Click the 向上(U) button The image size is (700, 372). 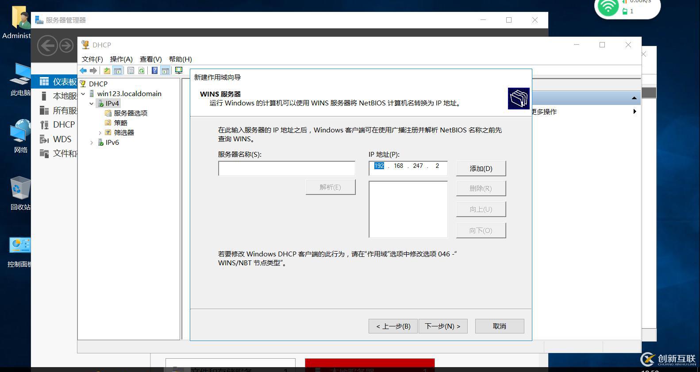coord(481,209)
